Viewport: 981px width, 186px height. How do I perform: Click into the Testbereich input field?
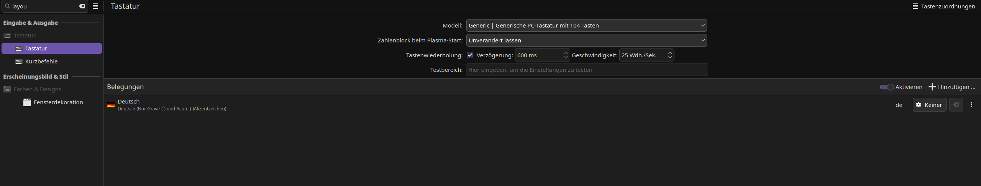pos(586,70)
